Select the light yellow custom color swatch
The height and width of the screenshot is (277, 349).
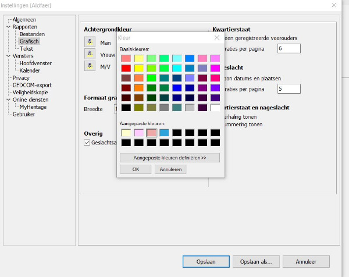[126, 133]
